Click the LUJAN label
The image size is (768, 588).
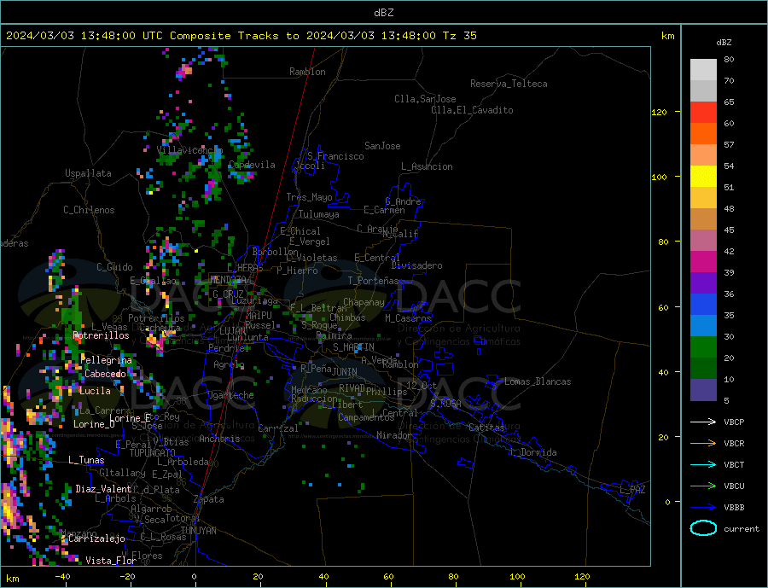tap(232, 332)
